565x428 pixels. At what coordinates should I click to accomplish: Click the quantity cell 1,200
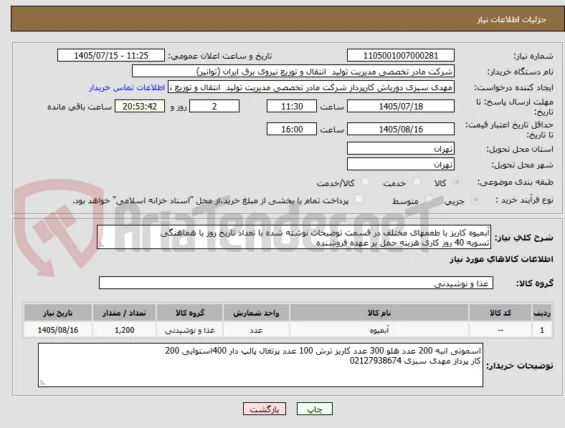pos(124,330)
